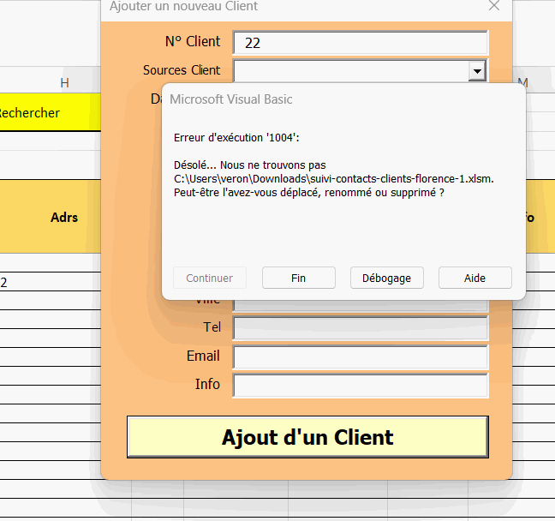Click into the Info text field
Image resolution: width=555 pixels, height=521 pixels.
pyautogui.click(x=360, y=385)
